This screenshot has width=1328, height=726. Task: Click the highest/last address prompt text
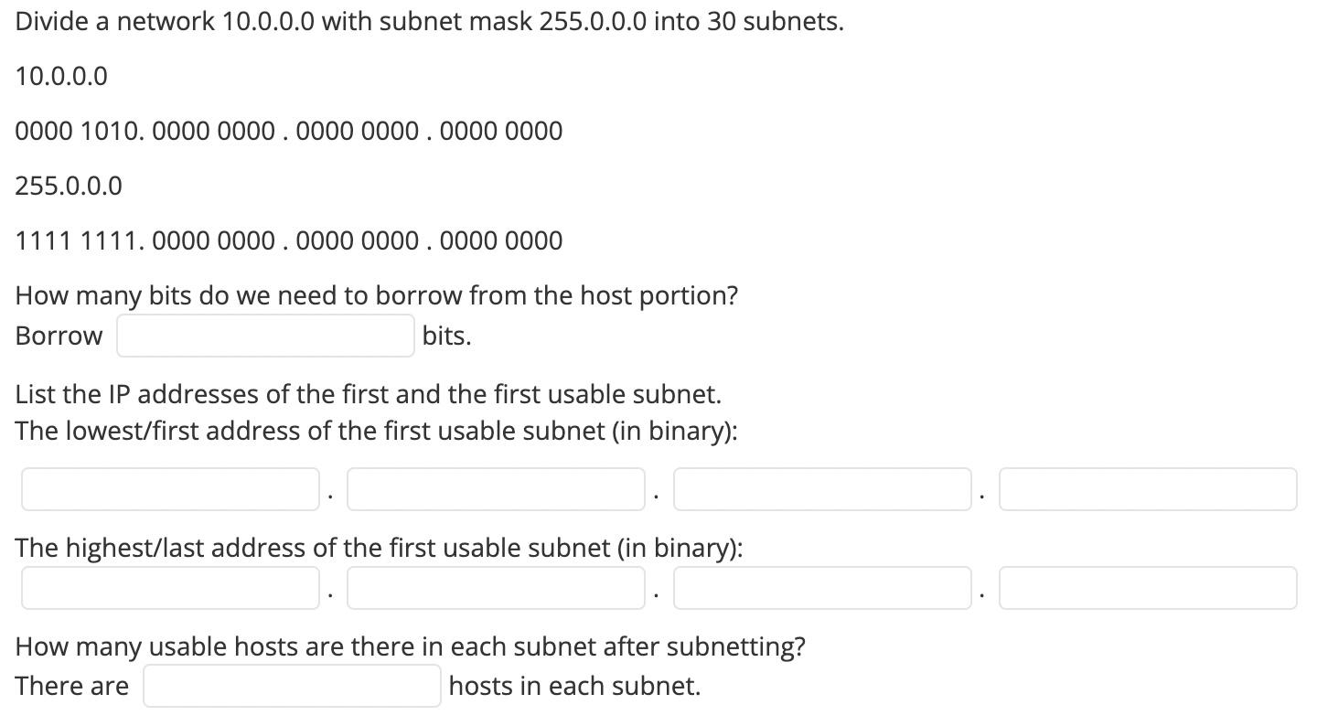[x=379, y=548]
